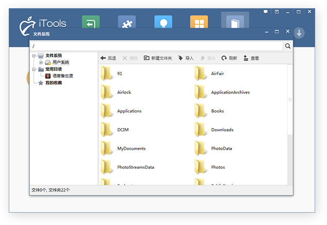The width and height of the screenshot is (327, 225).
Task: Open the title bar dropdown menu icon
Action: tap(277, 12)
